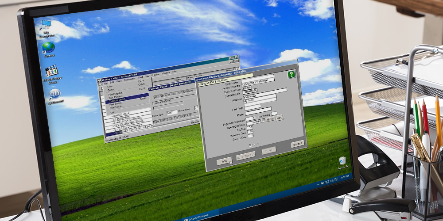Select the SHOE CARNIVAL register row

[x=128, y=119]
